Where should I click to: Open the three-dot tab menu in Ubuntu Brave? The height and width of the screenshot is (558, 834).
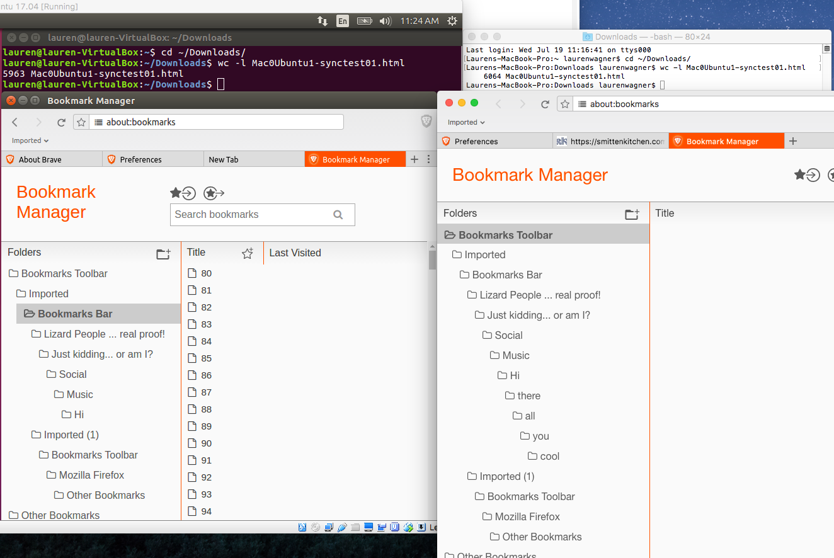[x=428, y=159]
